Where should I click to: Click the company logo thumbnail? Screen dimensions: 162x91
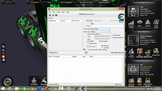(x=133, y=69)
